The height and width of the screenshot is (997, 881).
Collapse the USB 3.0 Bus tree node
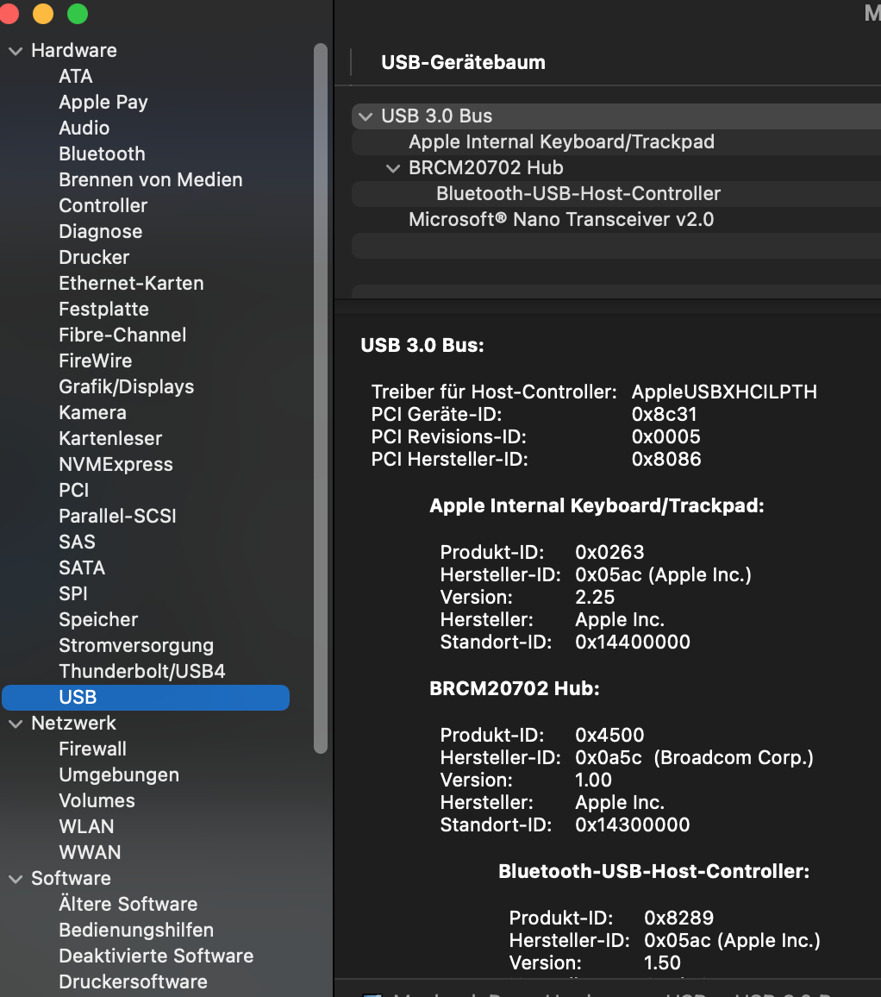point(366,116)
